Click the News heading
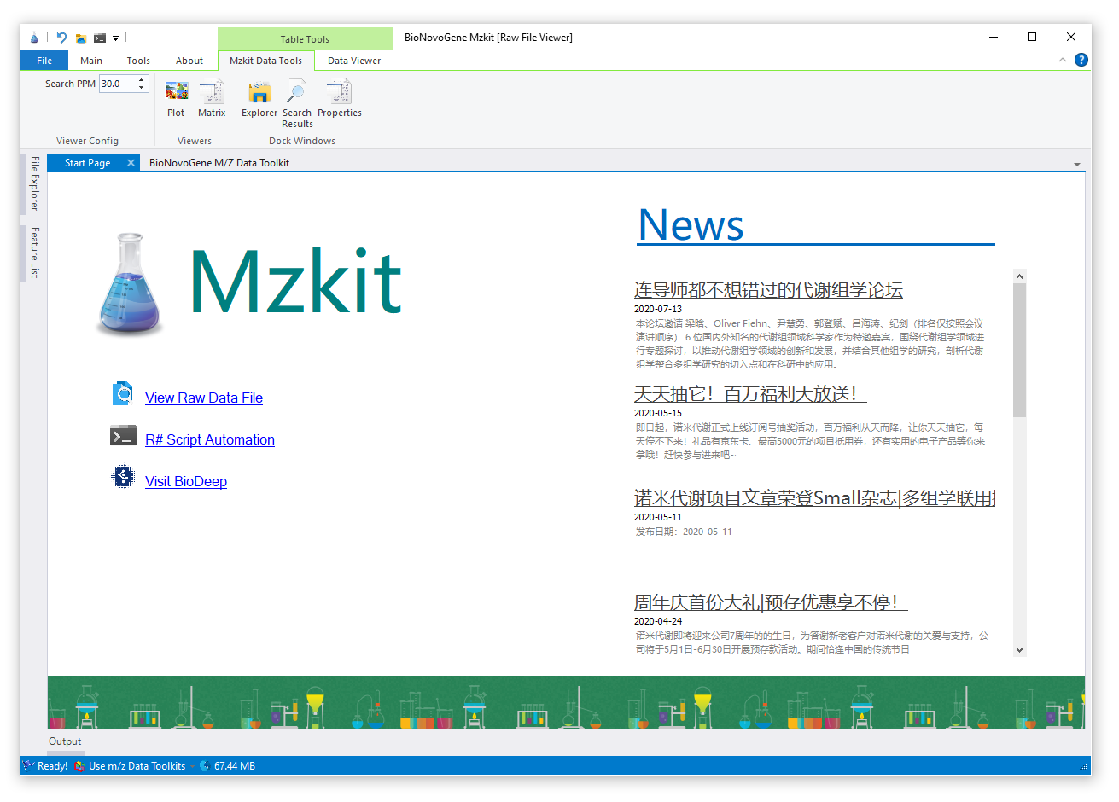The width and height of the screenshot is (1119, 802). point(691,225)
